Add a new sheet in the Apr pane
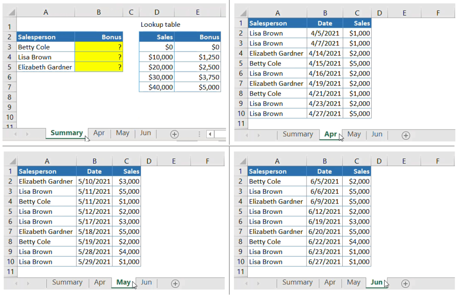The height and width of the screenshot is (295, 457). pyautogui.click(x=406, y=135)
